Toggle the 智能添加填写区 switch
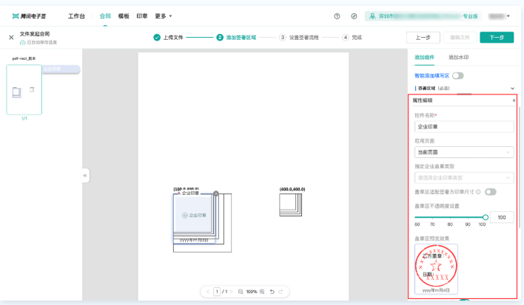The height and width of the screenshot is (305, 524). 458,75
